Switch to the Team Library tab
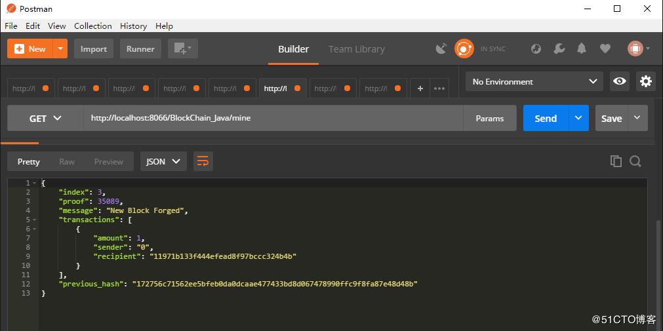The height and width of the screenshot is (331, 663). pyautogui.click(x=356, y=49)
